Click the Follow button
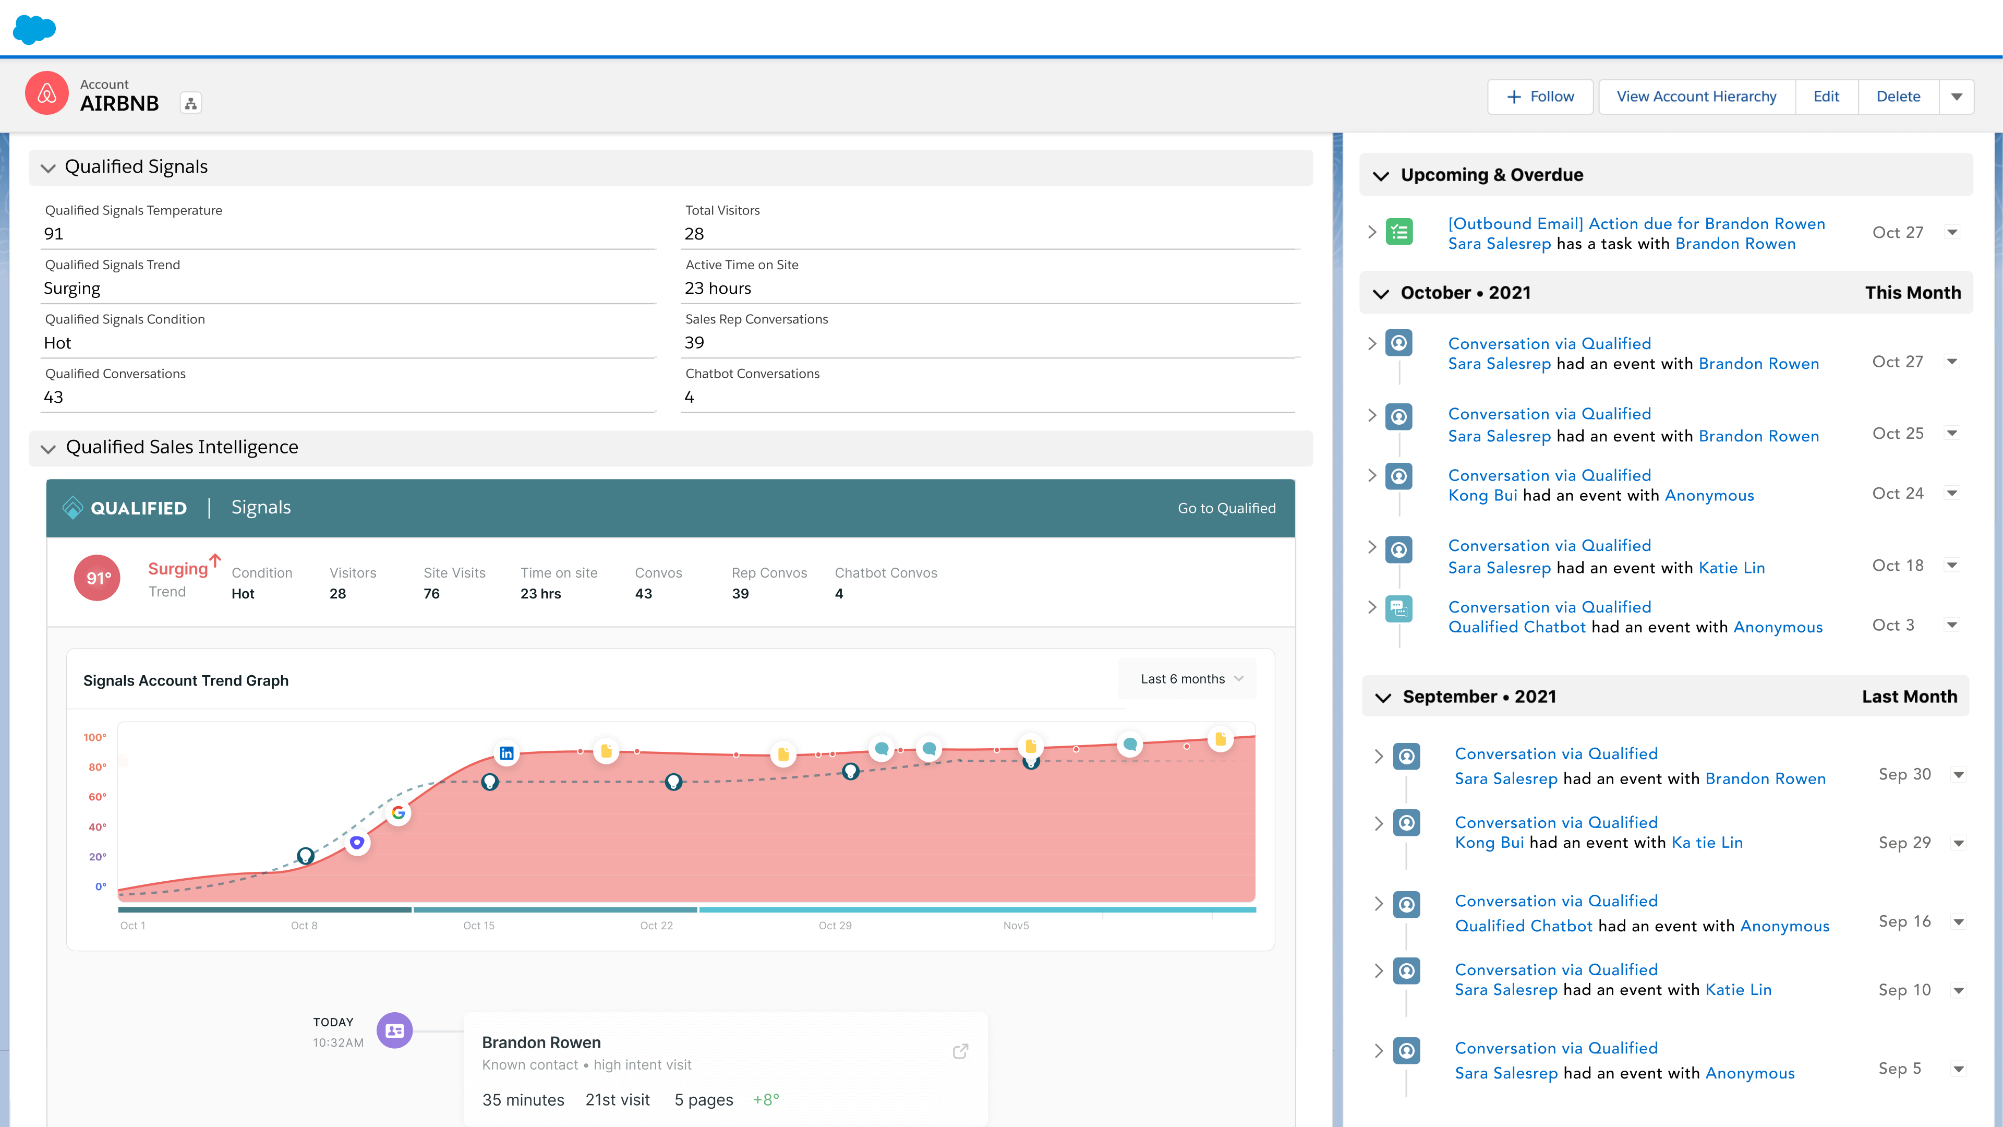 click(x=1540, y=97)
